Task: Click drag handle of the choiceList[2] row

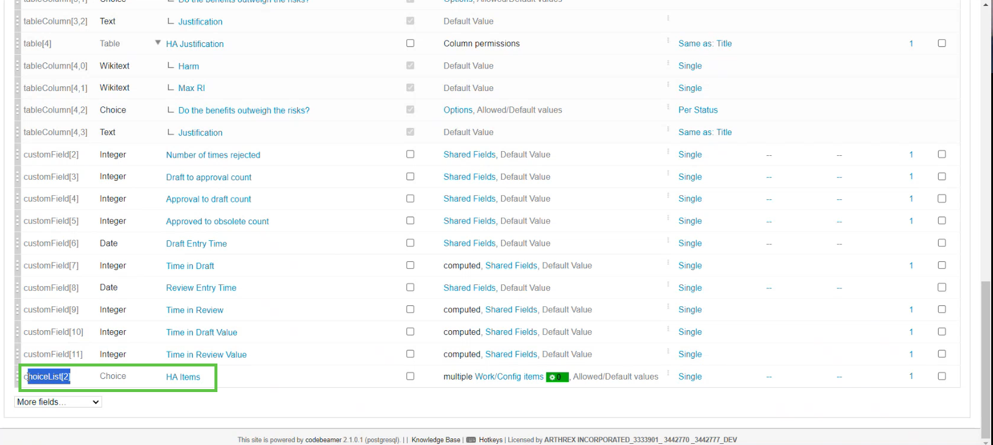Action: [x=18, y=377]
